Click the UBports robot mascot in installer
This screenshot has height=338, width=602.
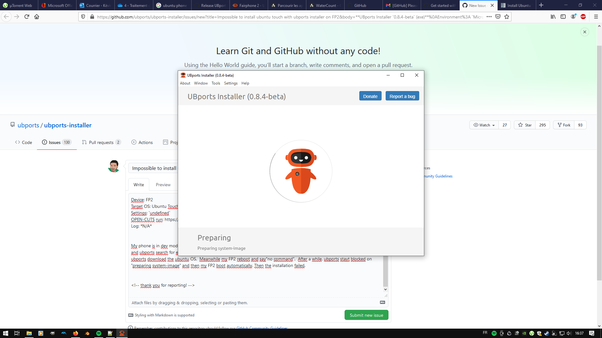coord(300,171)
